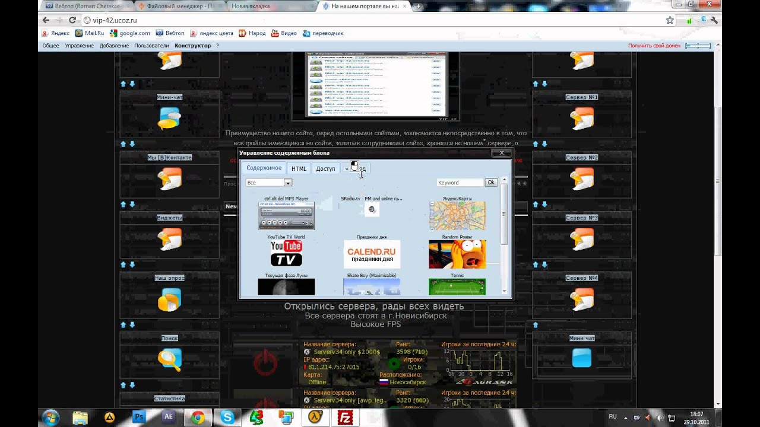Click the Сервер №3 block icon
Screen dimensions: 760x427
581,240
